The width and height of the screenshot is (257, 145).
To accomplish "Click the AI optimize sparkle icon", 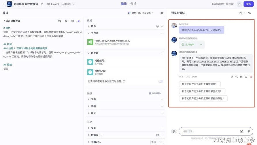I will click(x=79, y=21).
